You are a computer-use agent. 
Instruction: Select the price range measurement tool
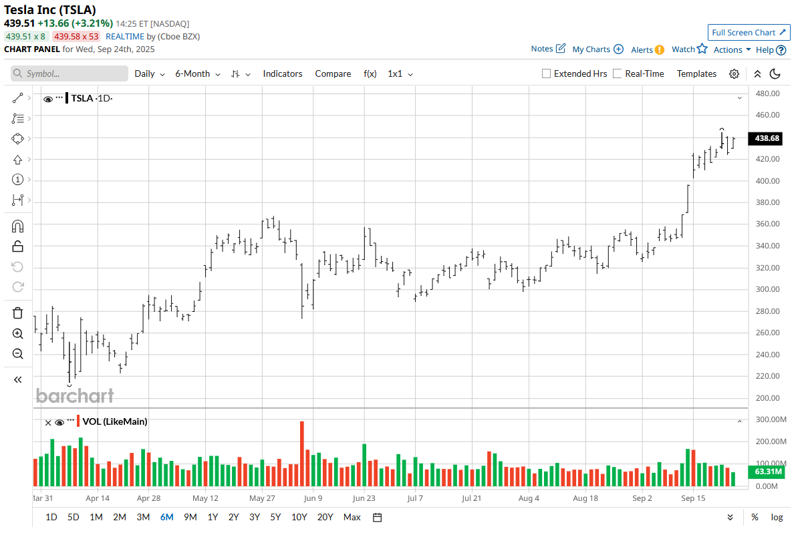tap(18, 200)
